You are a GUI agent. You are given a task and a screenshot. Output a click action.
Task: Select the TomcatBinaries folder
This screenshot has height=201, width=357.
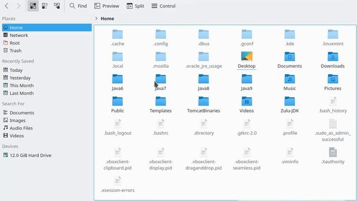click(x=204, y=104)
